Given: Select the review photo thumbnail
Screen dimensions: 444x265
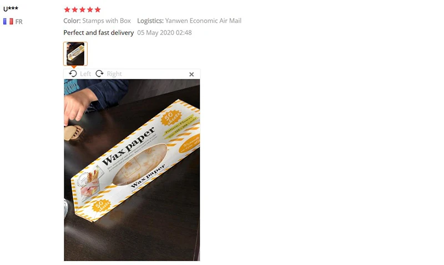Looking at the screenshot, I should (75, 54).
